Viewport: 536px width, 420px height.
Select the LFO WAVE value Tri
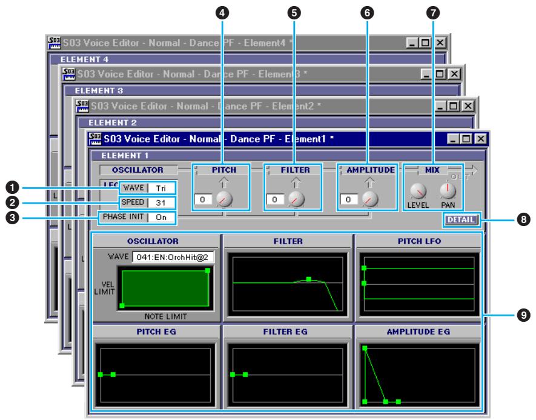[161, 188]
